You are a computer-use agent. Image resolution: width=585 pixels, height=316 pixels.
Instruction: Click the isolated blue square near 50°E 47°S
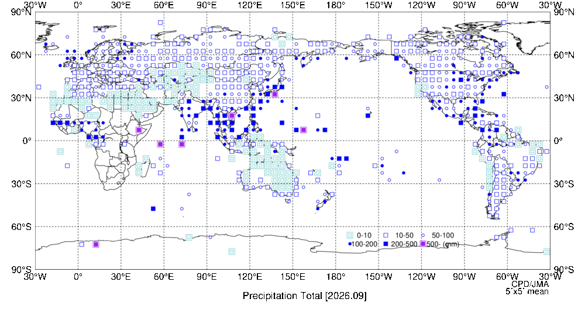(x=153, y=208)
